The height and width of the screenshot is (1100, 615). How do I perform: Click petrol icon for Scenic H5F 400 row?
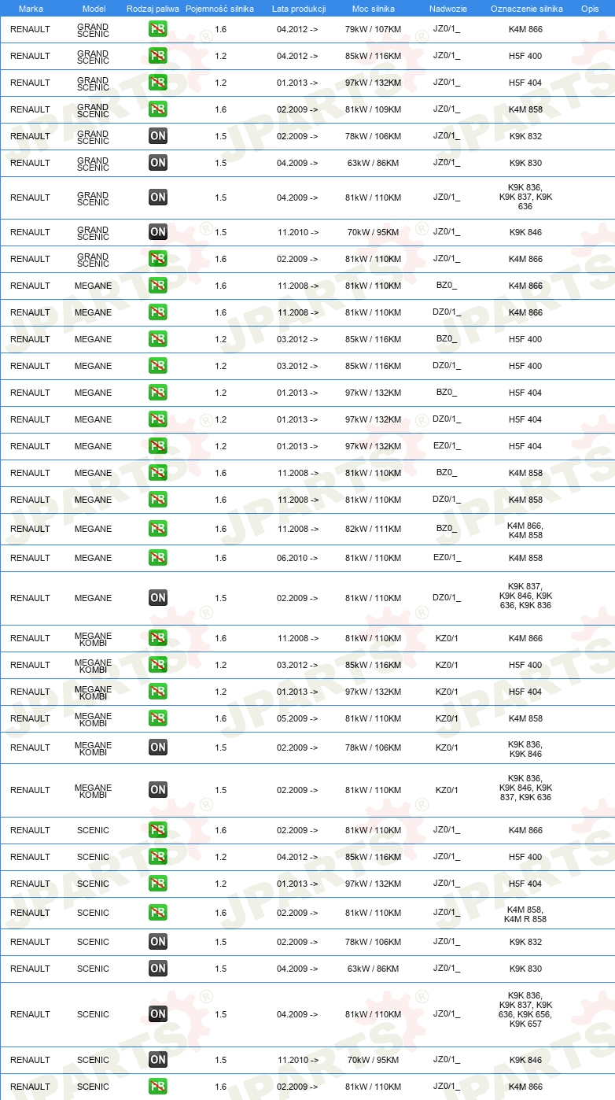tap(157, 857)
